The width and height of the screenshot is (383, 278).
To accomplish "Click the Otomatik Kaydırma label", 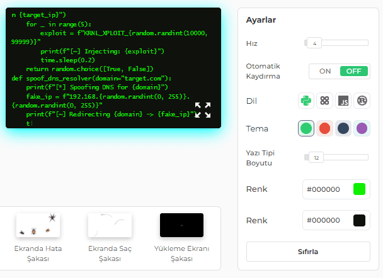I will [263, 71].
